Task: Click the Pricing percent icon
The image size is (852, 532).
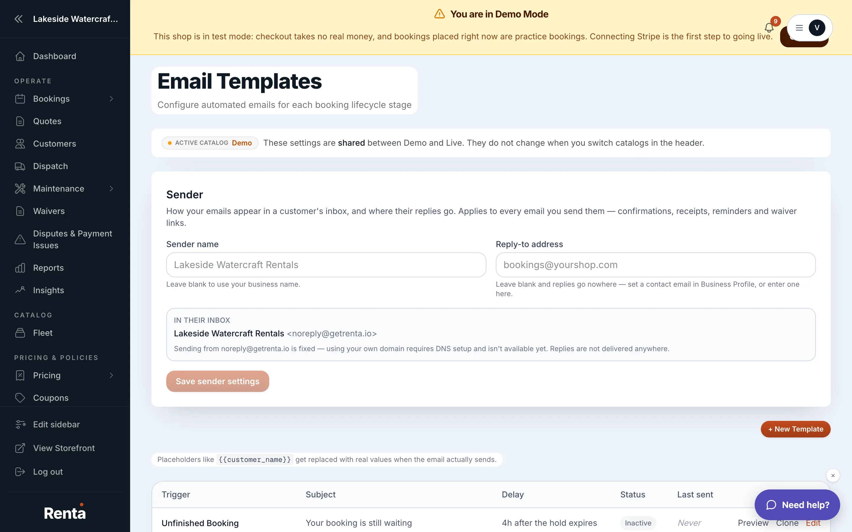Action: tap(20, 376)
